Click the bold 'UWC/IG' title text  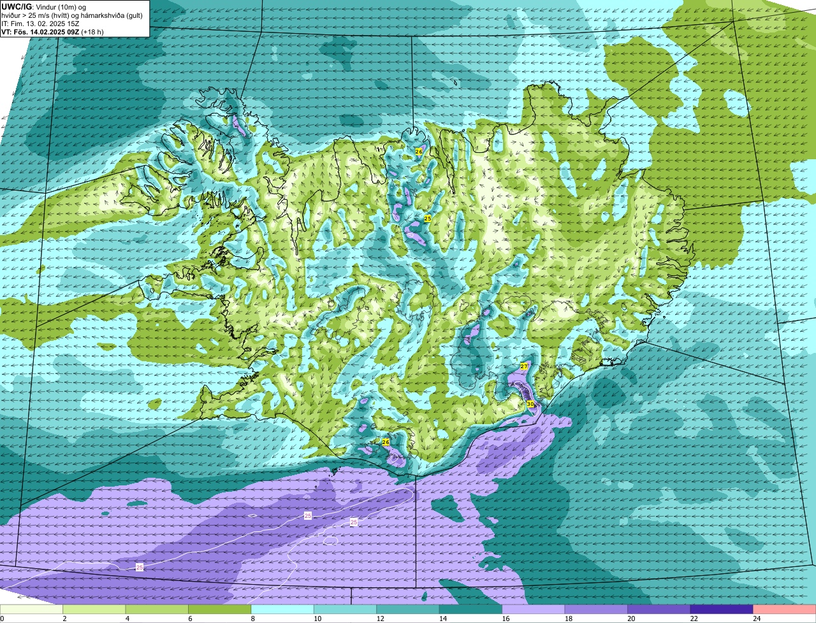[x=17, y=6]
